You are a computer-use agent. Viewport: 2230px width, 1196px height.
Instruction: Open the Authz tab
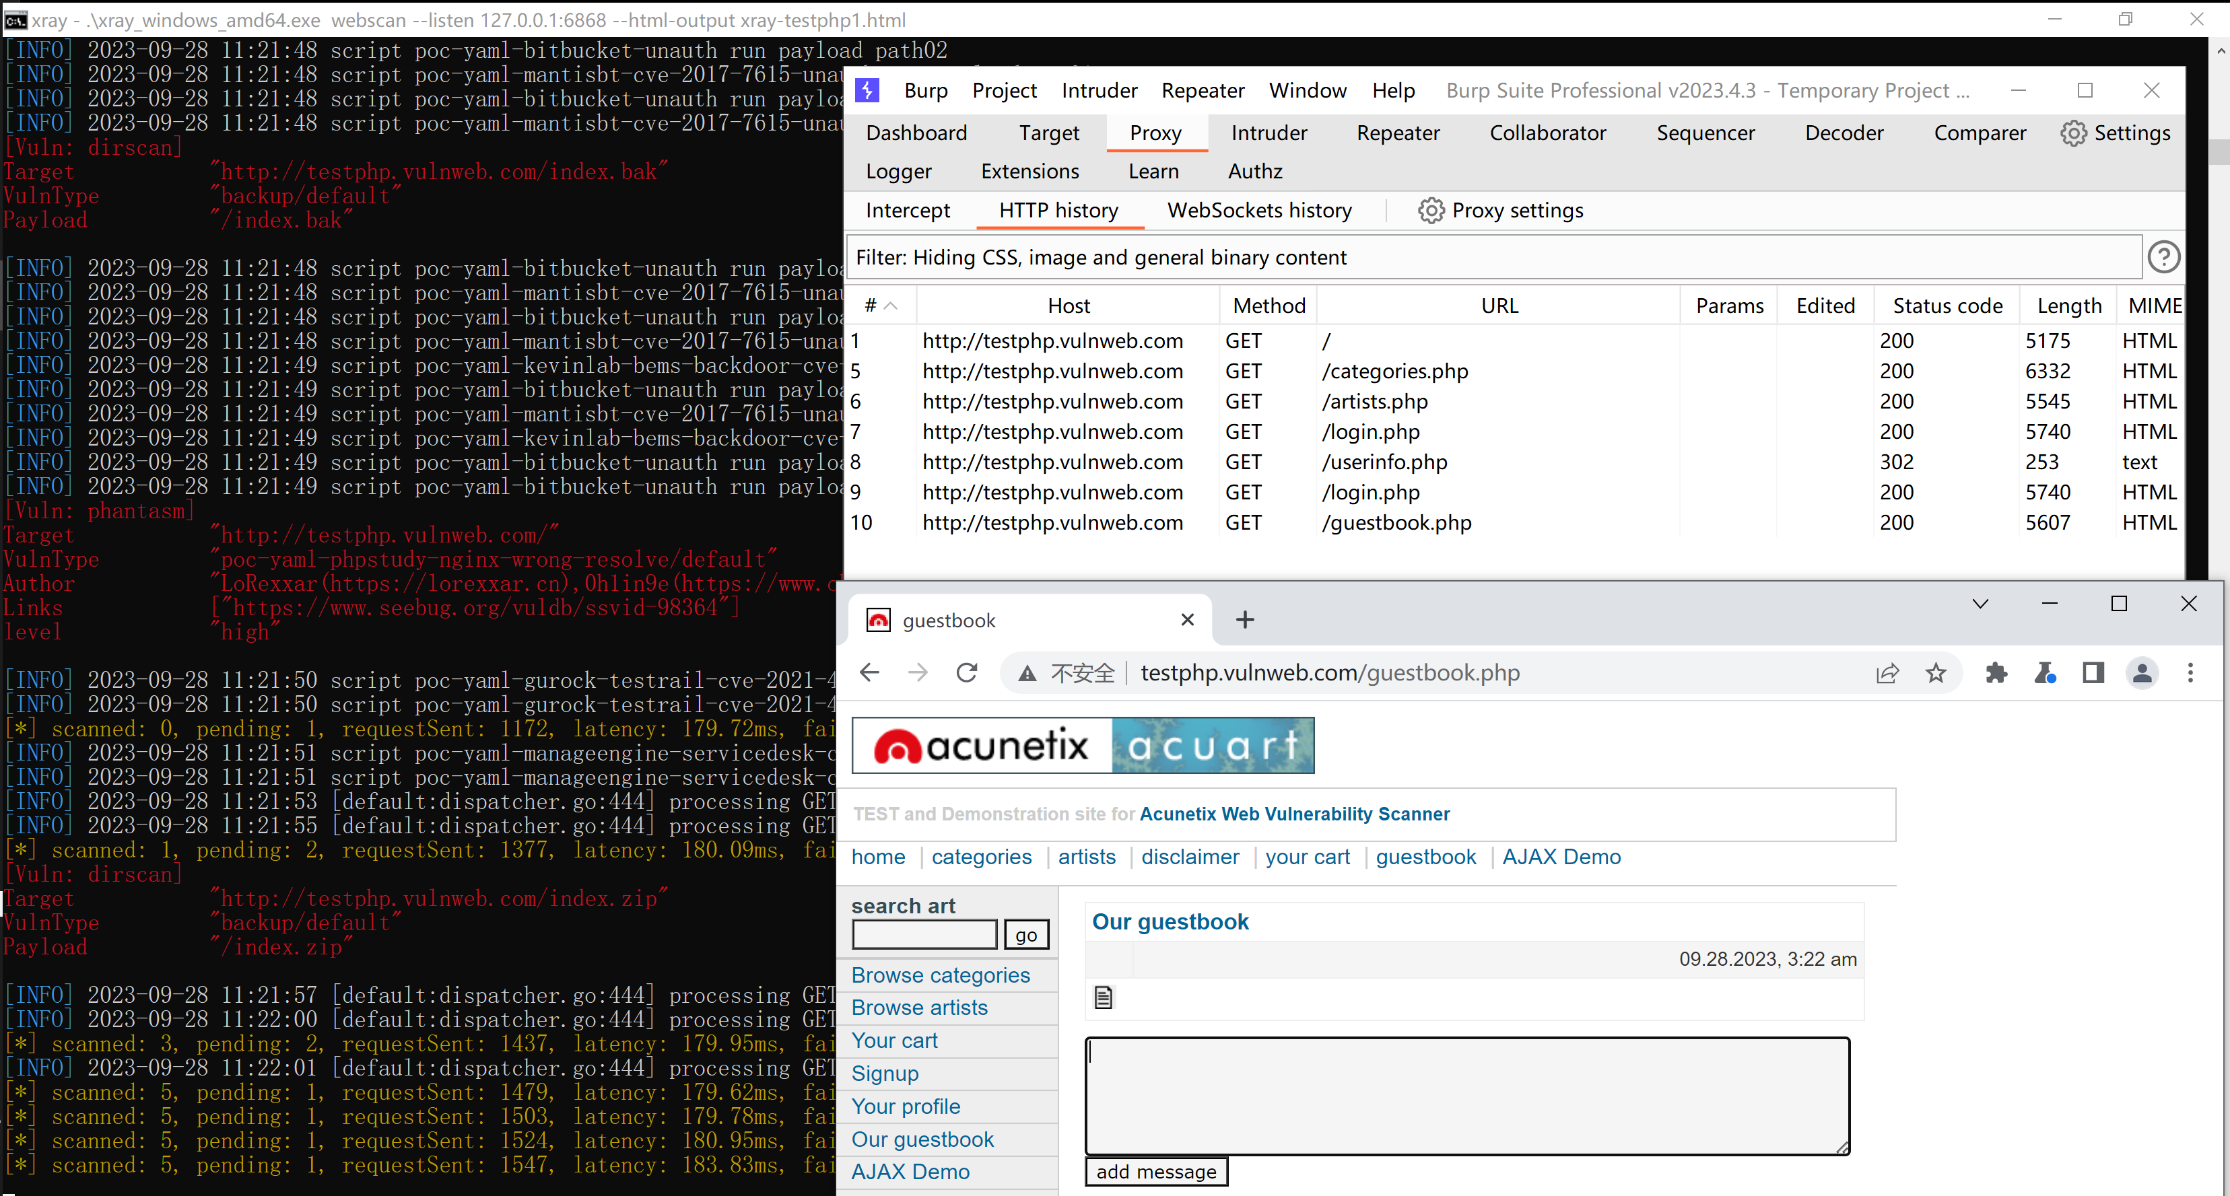pyautogui.click(x=1254, y=172)
